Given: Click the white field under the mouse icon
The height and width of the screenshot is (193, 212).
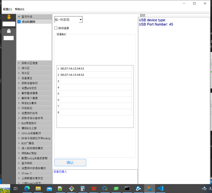Looking at the screenshot, I should (9, 24).
